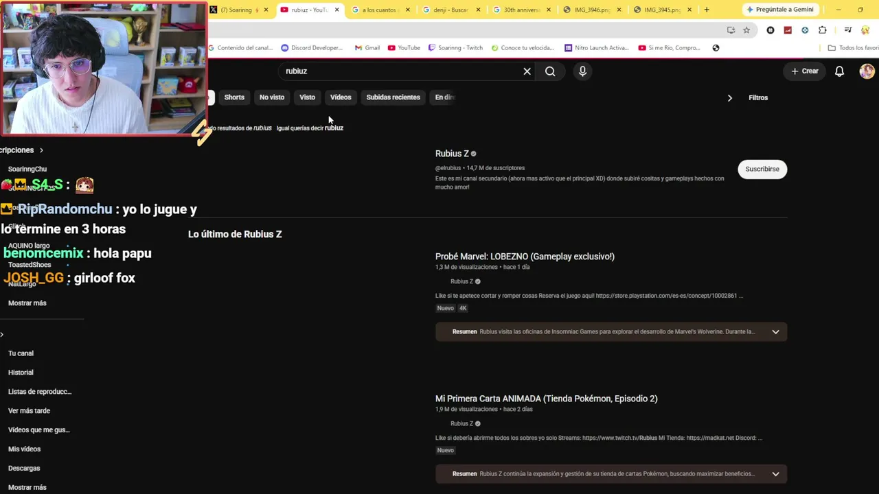Screen dimensions: 879x494
Task: Close the IMG_3946.png tab
Action: [619, 10]
